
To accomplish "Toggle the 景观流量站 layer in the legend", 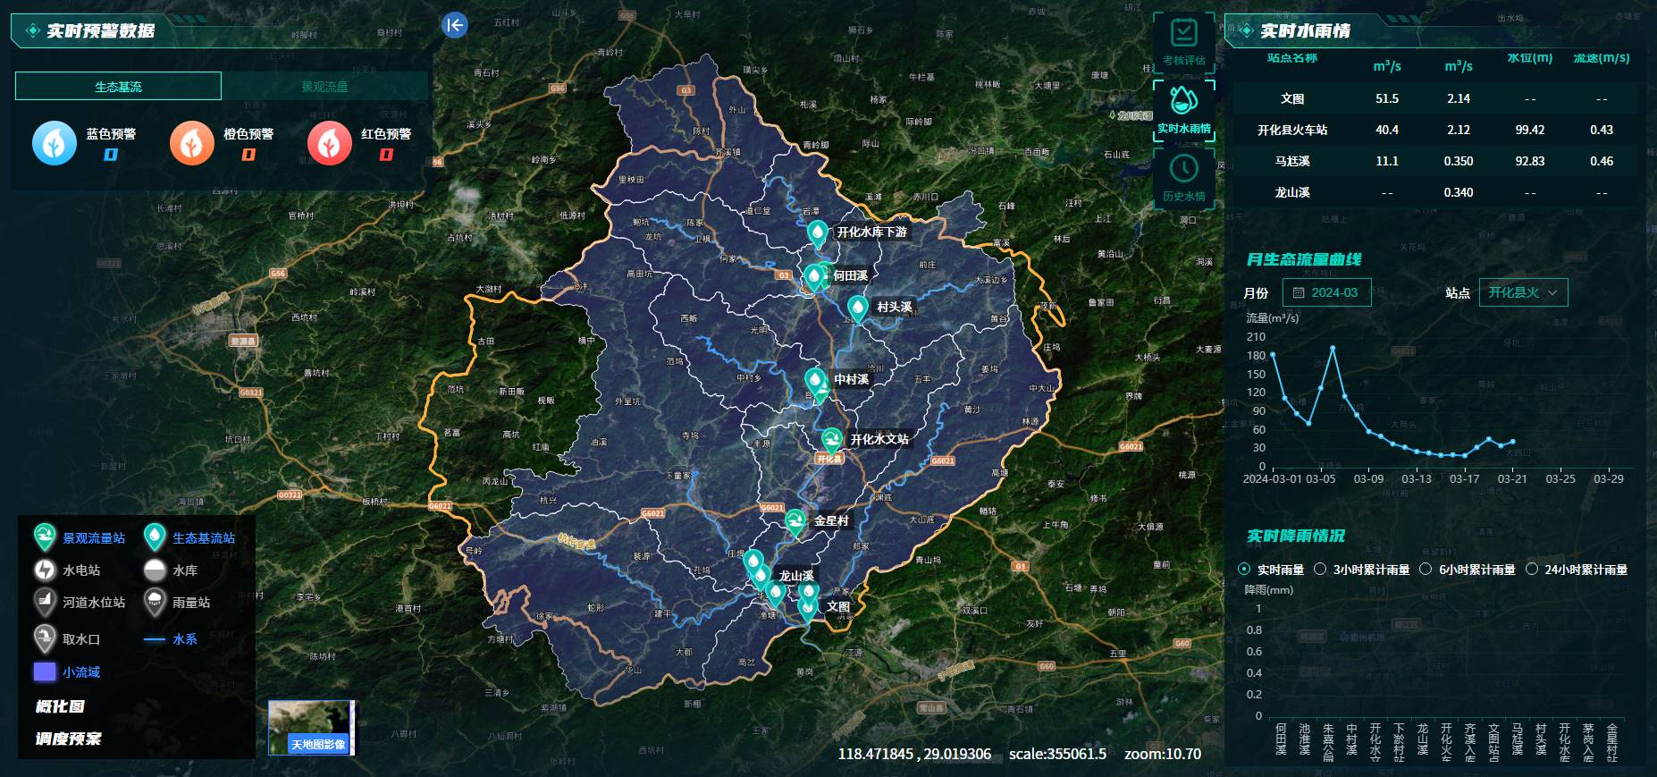I will pyautogui.click(x=80, y=537).
